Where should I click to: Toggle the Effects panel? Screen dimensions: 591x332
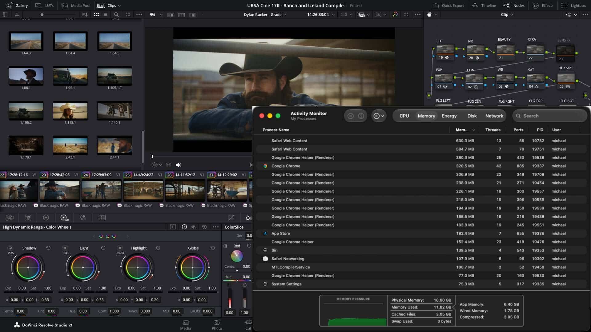(x=543, y=6)
